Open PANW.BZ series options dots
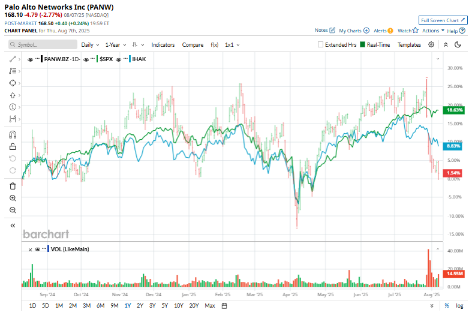The width and height of the screenshot is (472, 316). click(x=37, y=58)
